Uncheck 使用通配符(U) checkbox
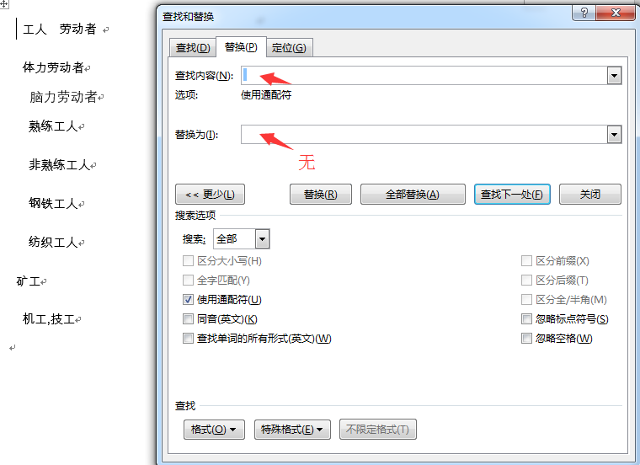This screenshot has height=465, width=640. tap(188, 299)
